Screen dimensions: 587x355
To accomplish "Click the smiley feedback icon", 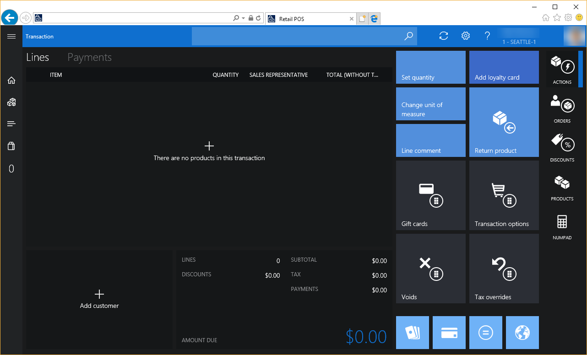I will pos(579,17).
